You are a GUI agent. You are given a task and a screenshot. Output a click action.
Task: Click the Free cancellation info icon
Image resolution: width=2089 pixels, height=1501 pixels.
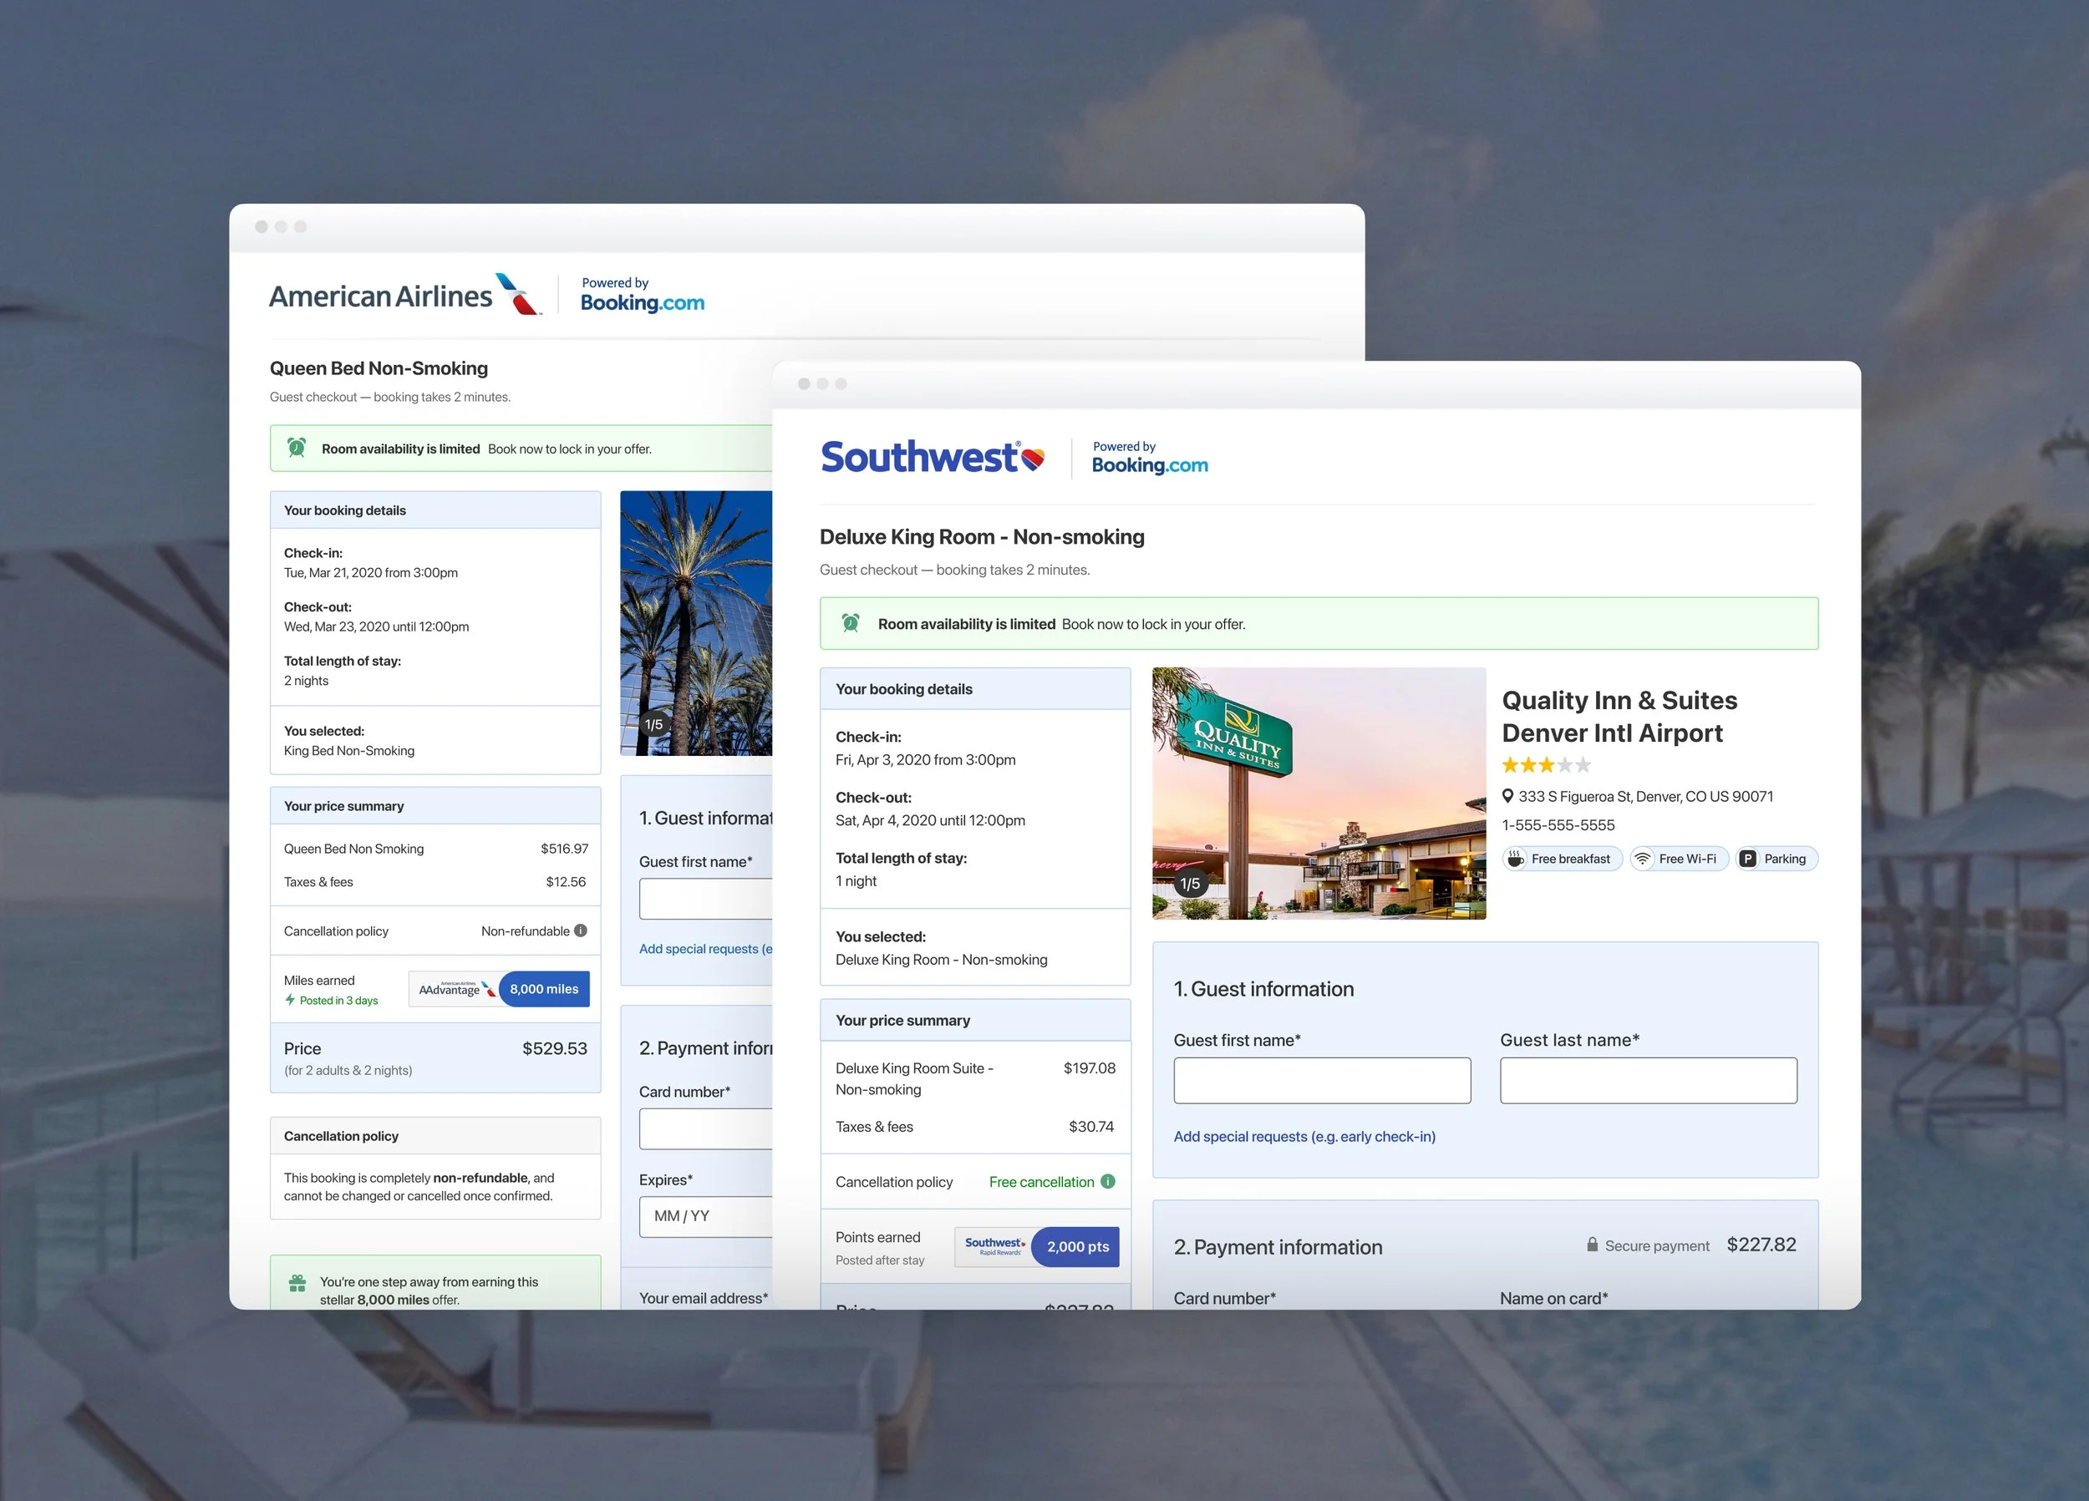[1108, 1180]
